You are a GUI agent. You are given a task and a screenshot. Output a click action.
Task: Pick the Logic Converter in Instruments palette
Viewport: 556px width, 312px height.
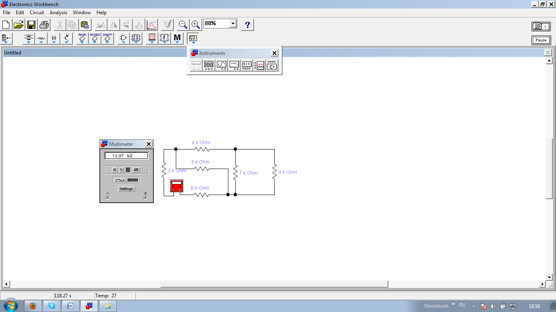tap(272, 65)
